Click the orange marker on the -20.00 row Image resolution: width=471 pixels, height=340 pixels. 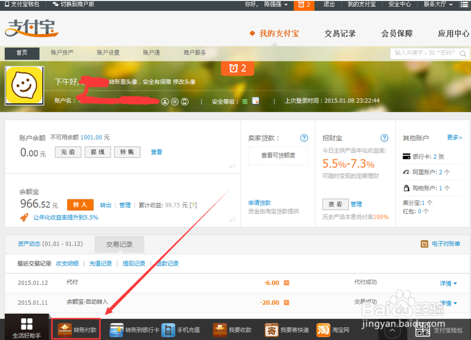[x=286, y=302]
